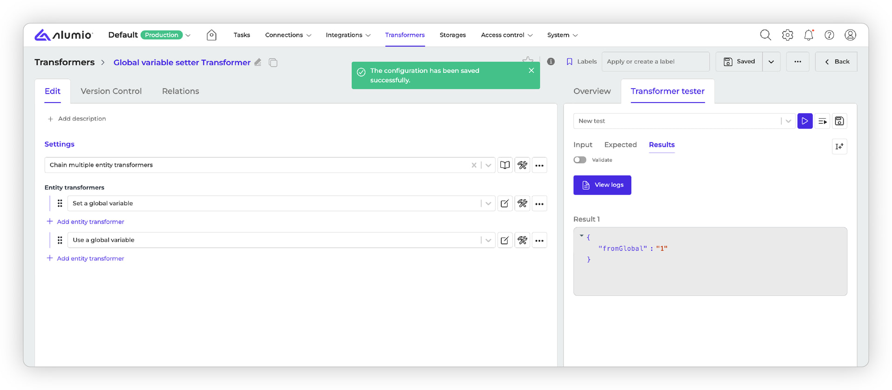
Task: Open the search magnifier icon
Action: [765, 35]
